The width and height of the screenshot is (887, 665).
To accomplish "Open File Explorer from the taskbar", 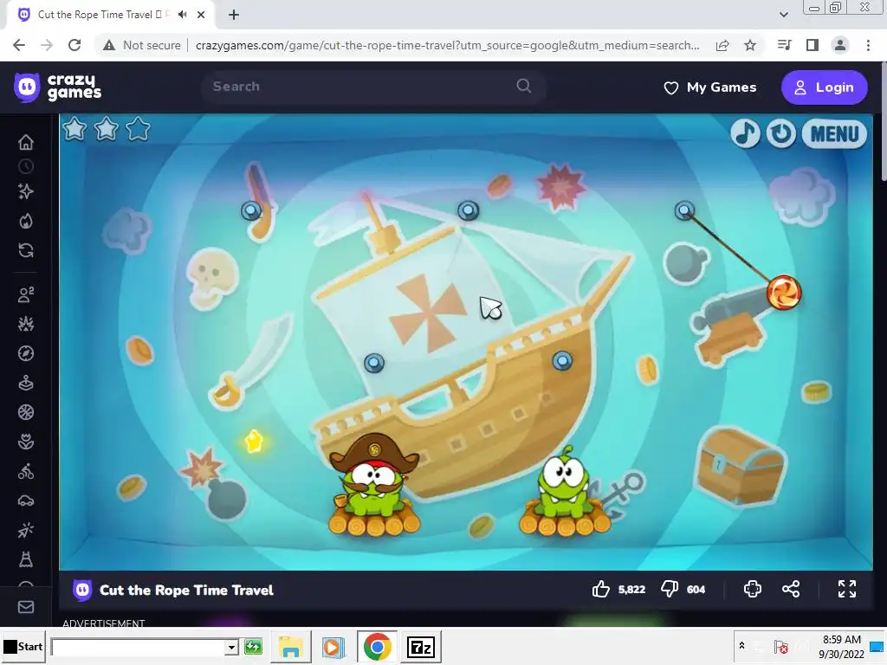I will 291,646.
